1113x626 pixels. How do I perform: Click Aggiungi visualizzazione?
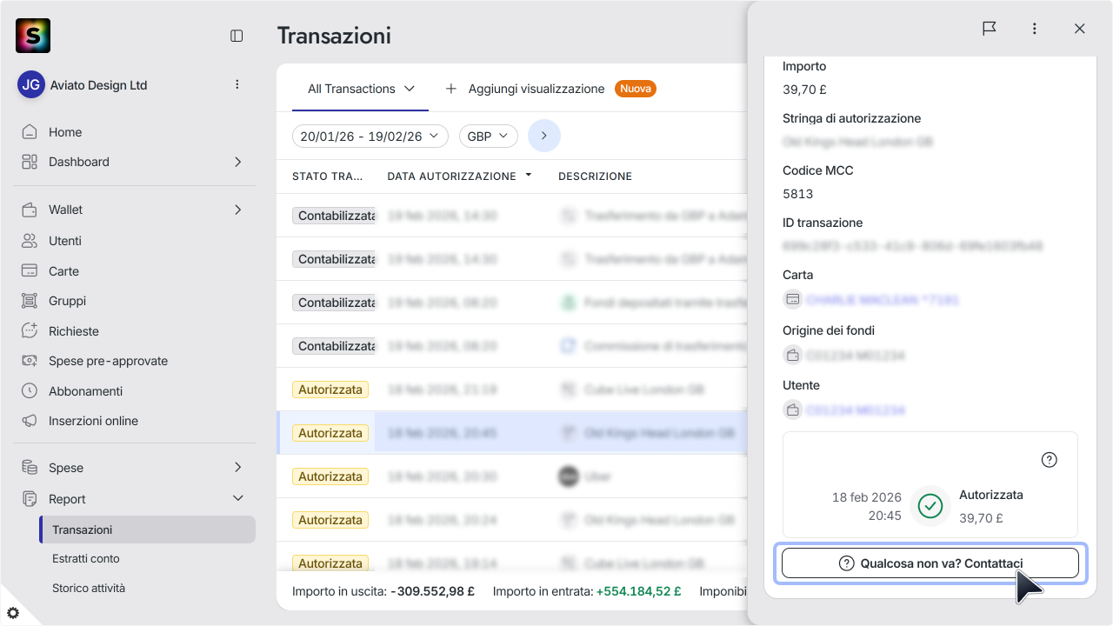537,89
